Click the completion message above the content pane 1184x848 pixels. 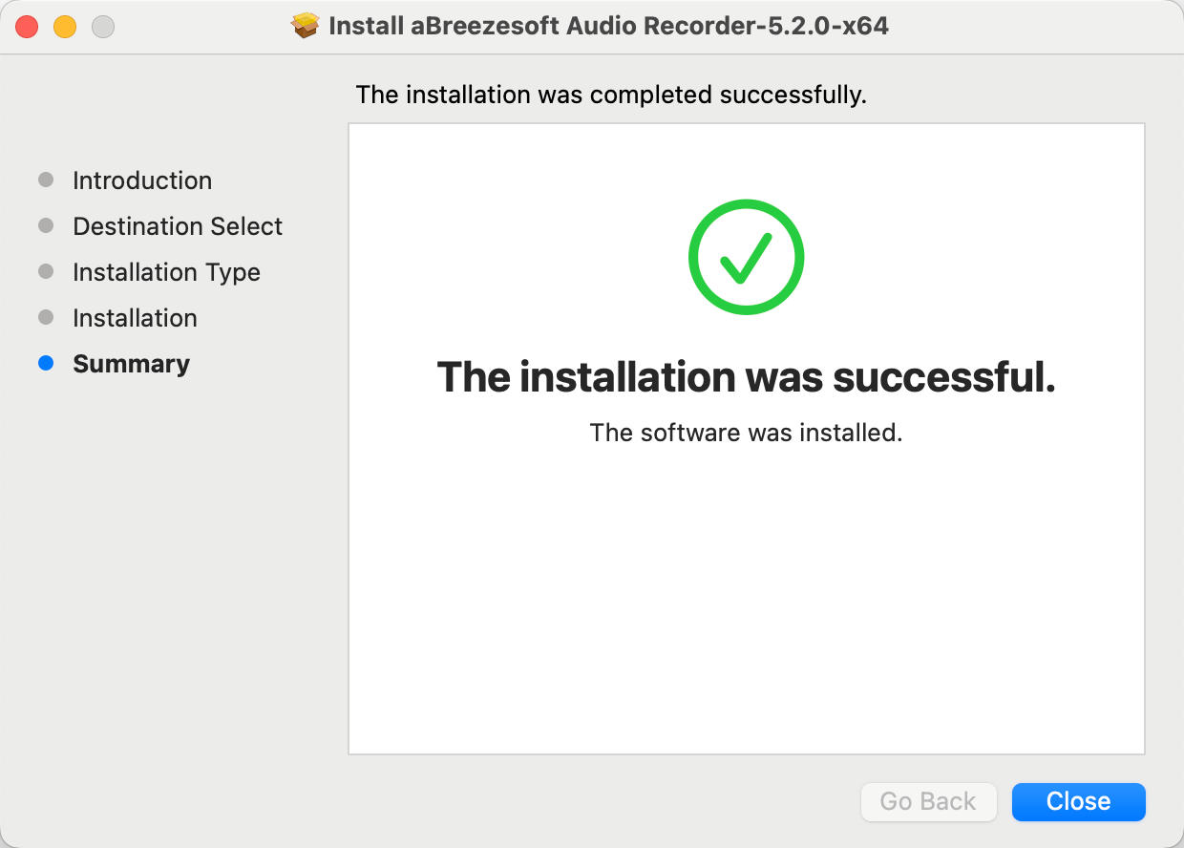(x=610, y=95)
